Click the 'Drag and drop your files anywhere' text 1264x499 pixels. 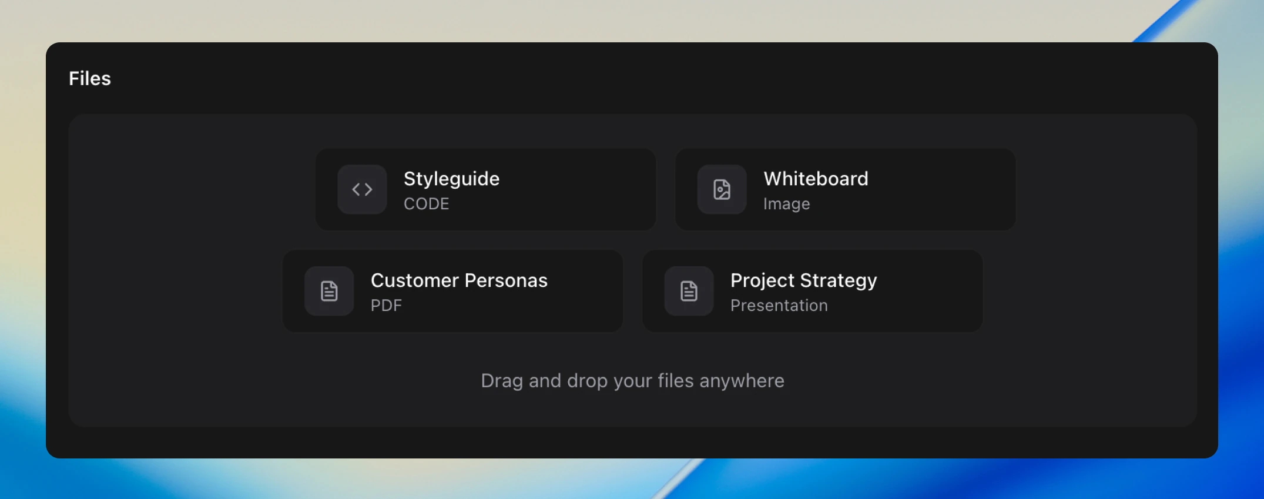coord(632,381)
